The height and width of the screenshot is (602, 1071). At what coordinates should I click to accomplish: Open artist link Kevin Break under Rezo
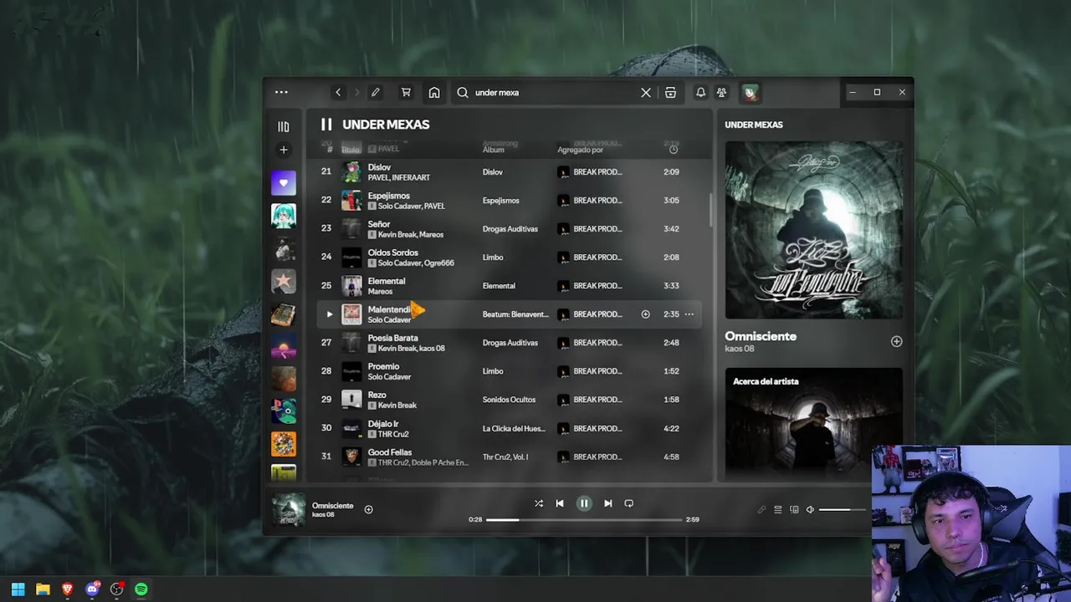click(397, 406)
